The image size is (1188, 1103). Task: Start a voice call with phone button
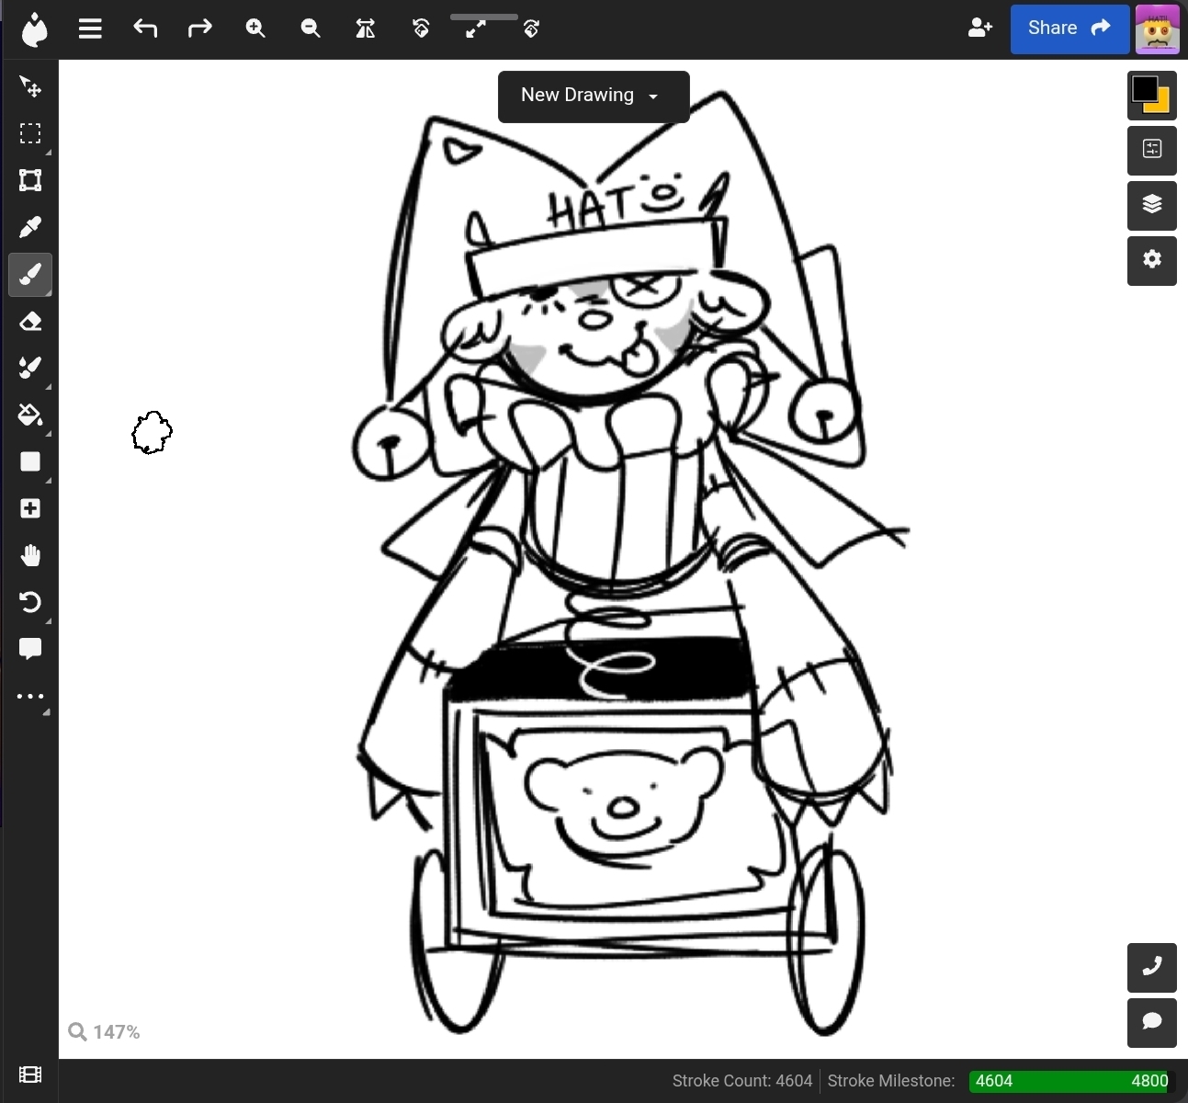coord(1151,967)
